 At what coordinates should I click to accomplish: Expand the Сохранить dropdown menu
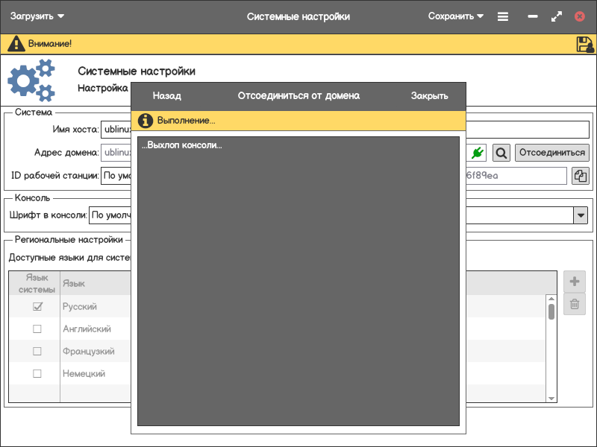tap(456, 16)
